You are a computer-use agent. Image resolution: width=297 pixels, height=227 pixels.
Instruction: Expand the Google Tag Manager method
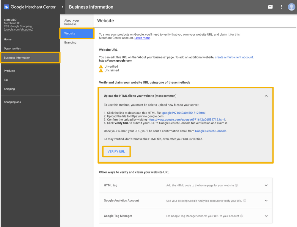[266, 216]
